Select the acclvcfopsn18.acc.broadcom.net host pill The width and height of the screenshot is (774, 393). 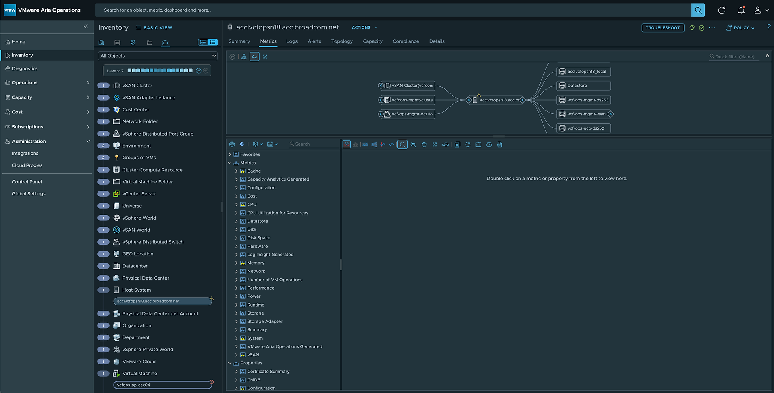(x=163, y=301)
